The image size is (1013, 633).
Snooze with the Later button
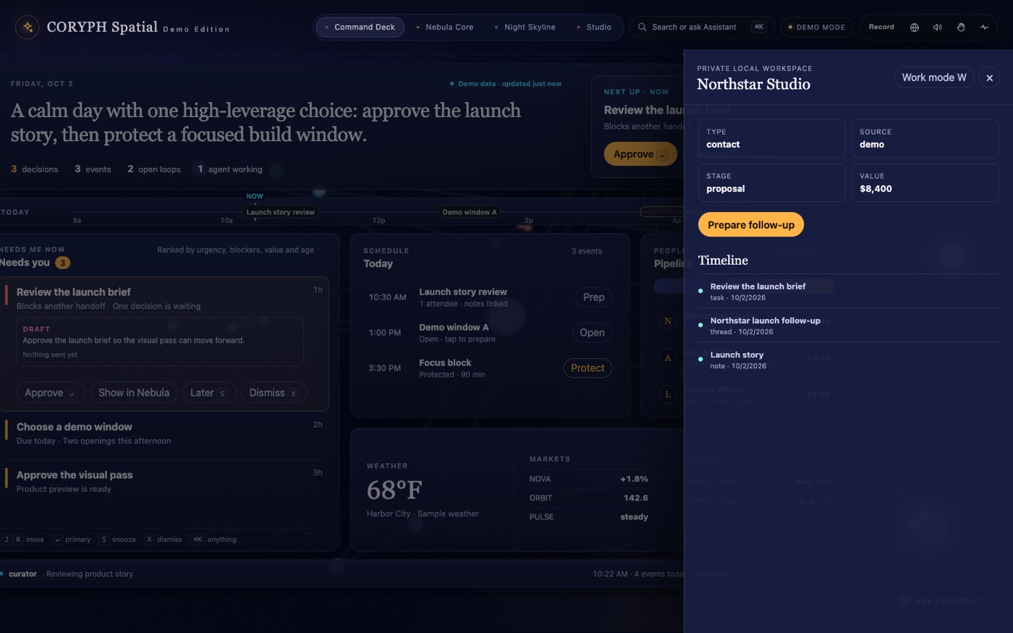tap(209, 393)
